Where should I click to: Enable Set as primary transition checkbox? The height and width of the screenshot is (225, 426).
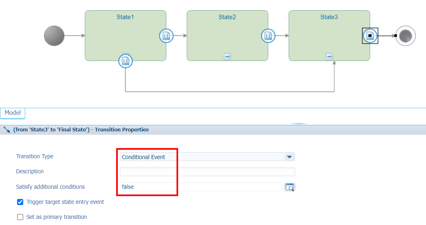click(x=20, y=217)
